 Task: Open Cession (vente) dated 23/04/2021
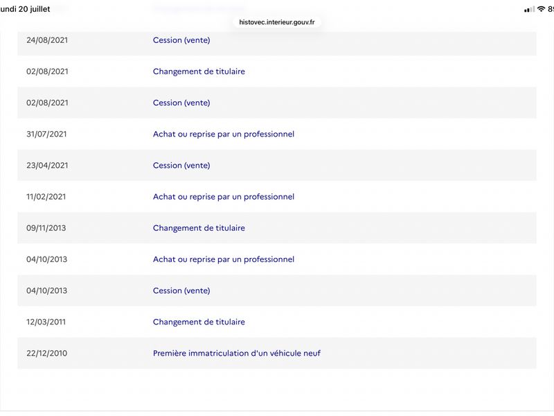click(x=181, y=166)
